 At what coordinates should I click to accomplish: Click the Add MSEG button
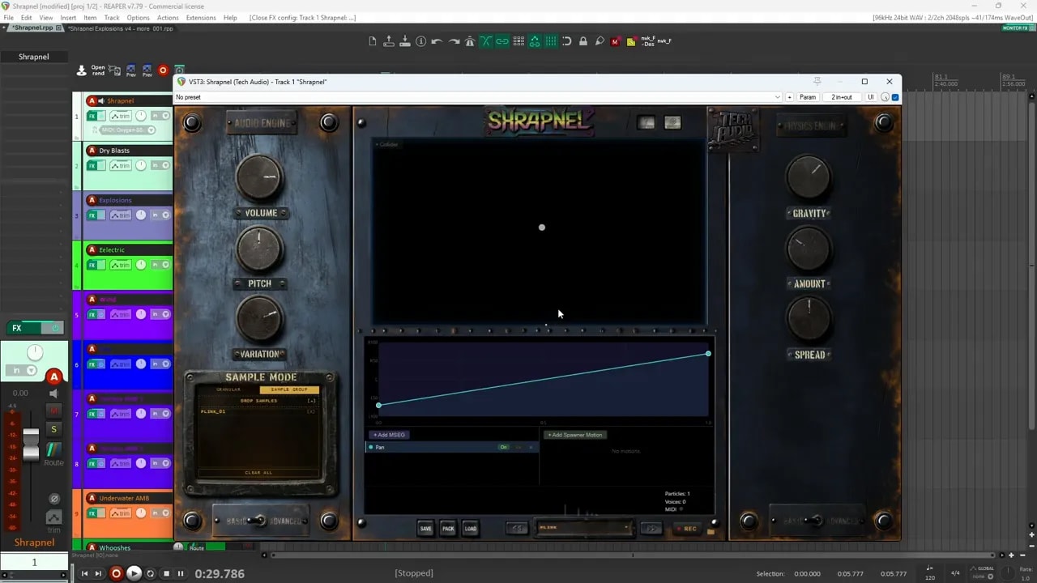pos(389,435)
